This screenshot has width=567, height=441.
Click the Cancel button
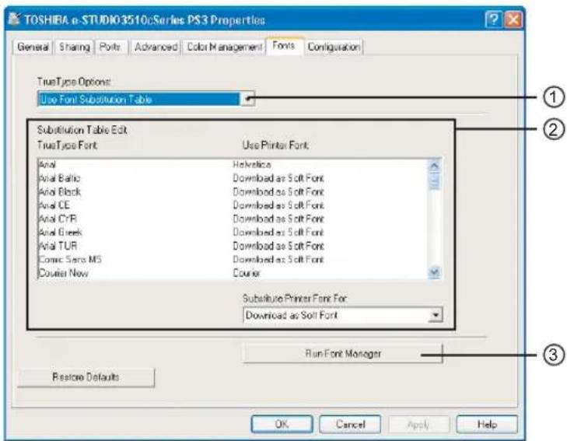350,424
